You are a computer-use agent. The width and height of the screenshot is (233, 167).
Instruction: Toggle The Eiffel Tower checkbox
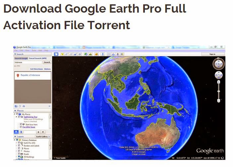click(x=21, y=127)
